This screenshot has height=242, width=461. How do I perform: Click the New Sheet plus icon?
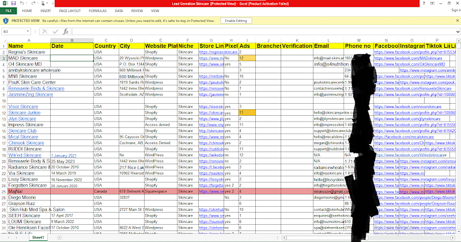point(59,237)
